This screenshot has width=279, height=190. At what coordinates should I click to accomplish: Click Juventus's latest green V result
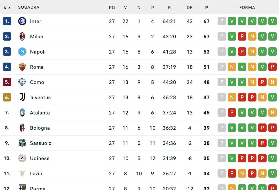273,97
